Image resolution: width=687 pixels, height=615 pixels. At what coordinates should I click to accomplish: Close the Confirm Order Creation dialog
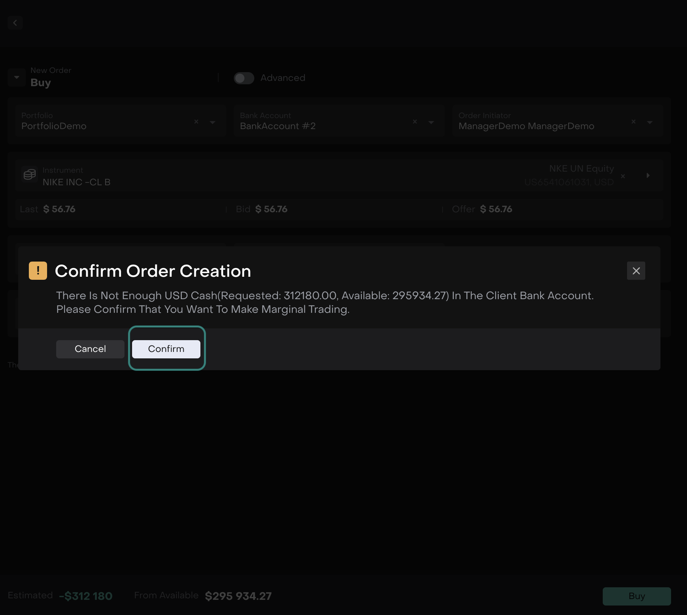coord(636,271)
